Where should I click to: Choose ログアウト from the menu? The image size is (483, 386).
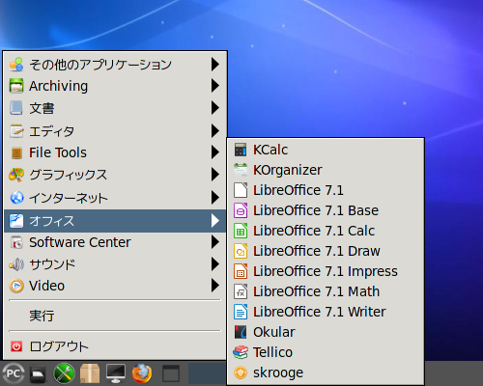115,346
